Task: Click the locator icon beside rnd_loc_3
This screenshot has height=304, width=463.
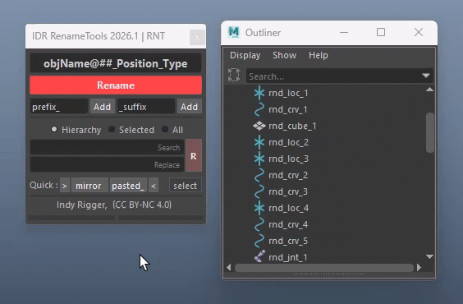Action: click(x=259, y=159)
